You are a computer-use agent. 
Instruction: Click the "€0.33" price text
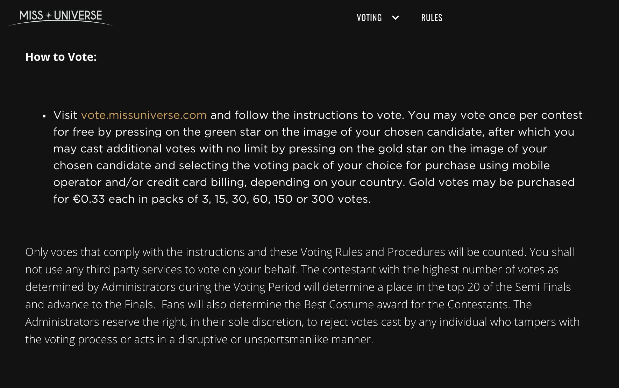click(89, 199)
